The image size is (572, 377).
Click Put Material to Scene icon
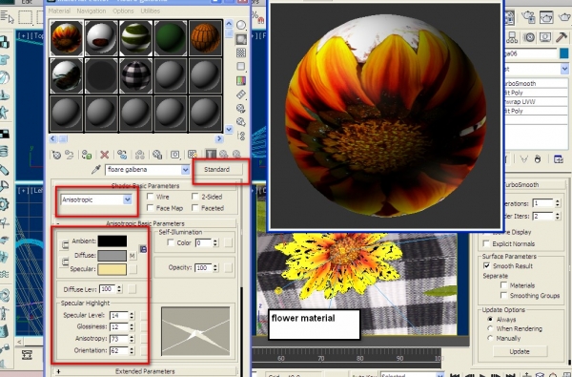point(69,155)
